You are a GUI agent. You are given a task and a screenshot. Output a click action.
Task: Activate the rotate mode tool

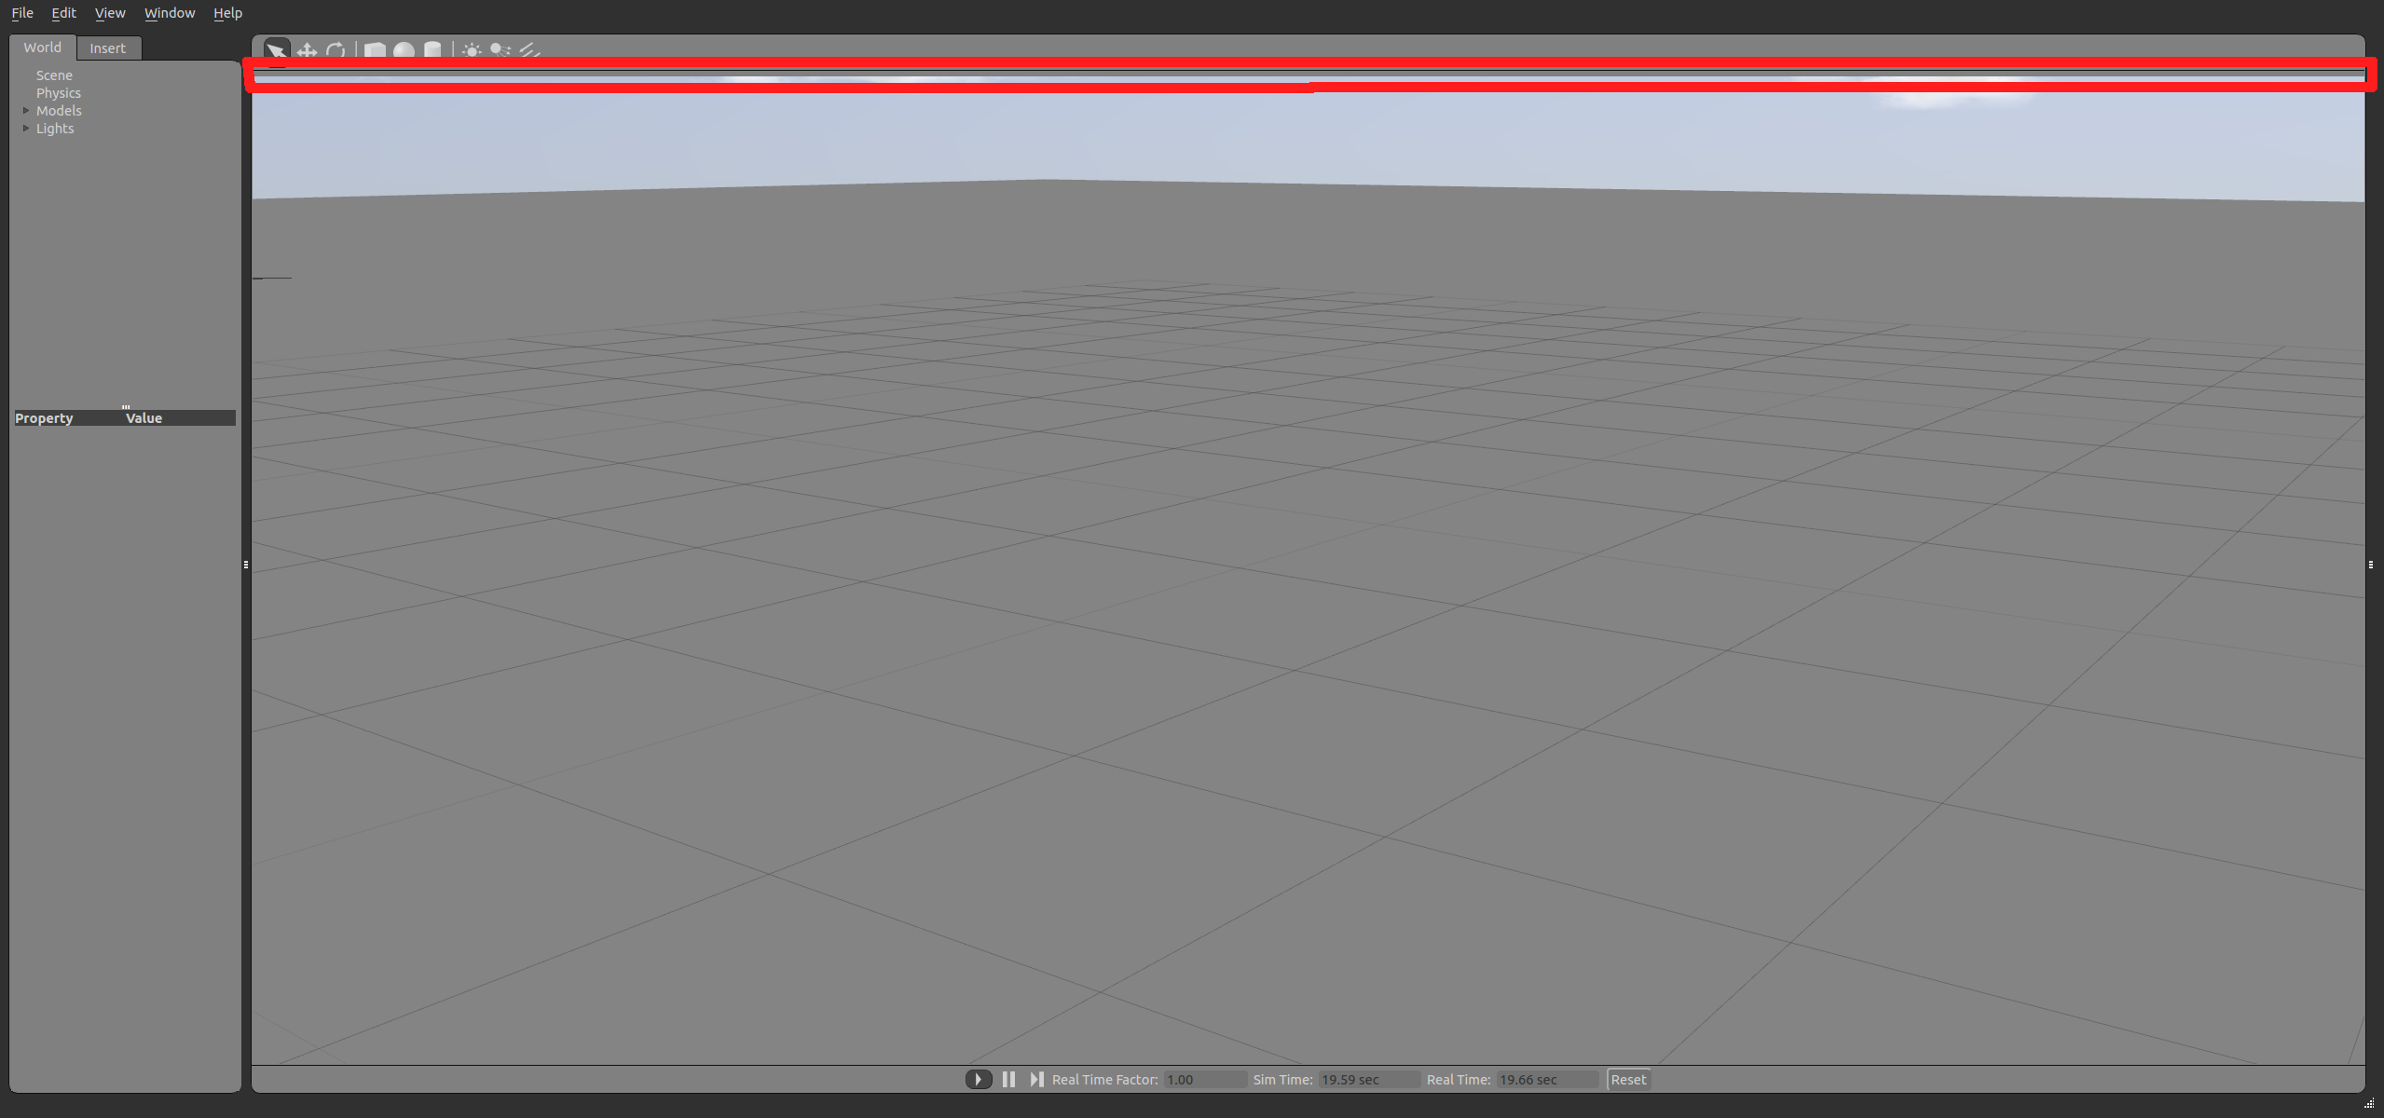[335, 50]
